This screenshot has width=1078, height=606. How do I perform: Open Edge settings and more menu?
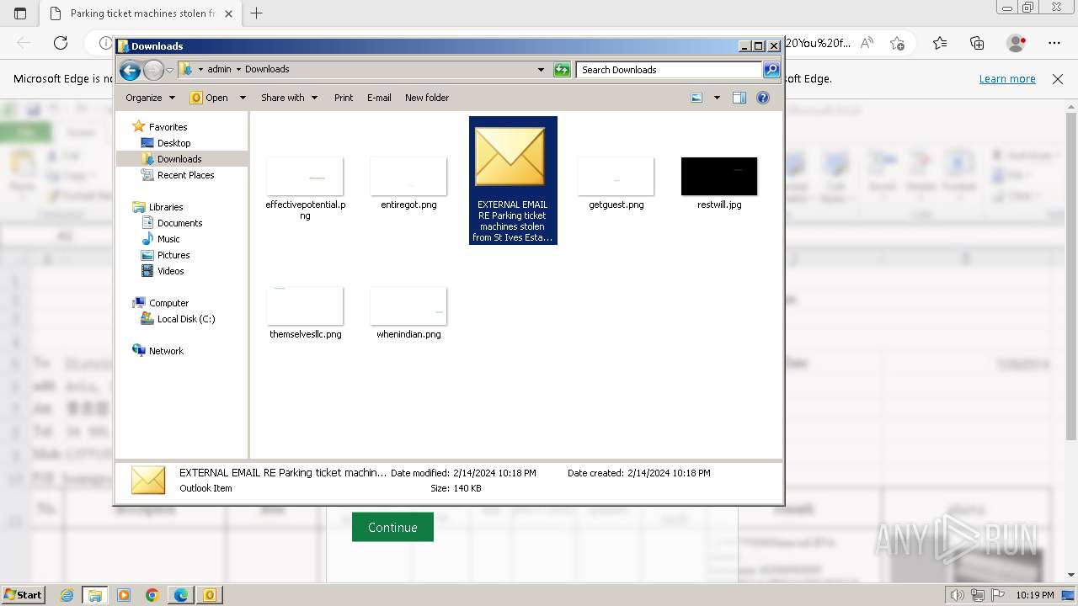tap(1054, 43)
